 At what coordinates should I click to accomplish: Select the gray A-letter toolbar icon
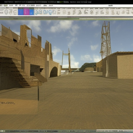(x=118, y=13)
